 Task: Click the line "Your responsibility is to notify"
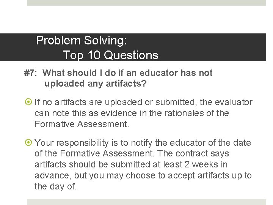pos(143,143)
